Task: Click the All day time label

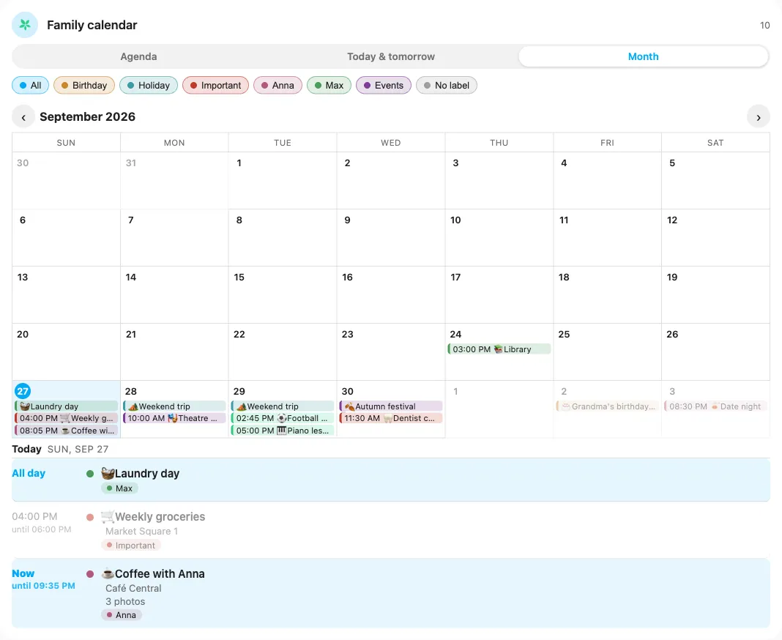Action: [29, 473]
